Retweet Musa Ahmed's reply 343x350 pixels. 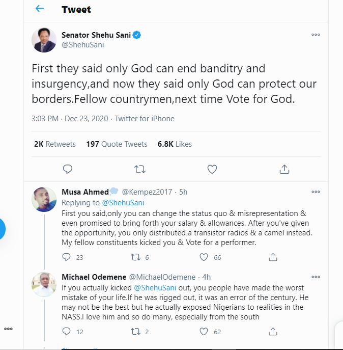coord(135,257)
